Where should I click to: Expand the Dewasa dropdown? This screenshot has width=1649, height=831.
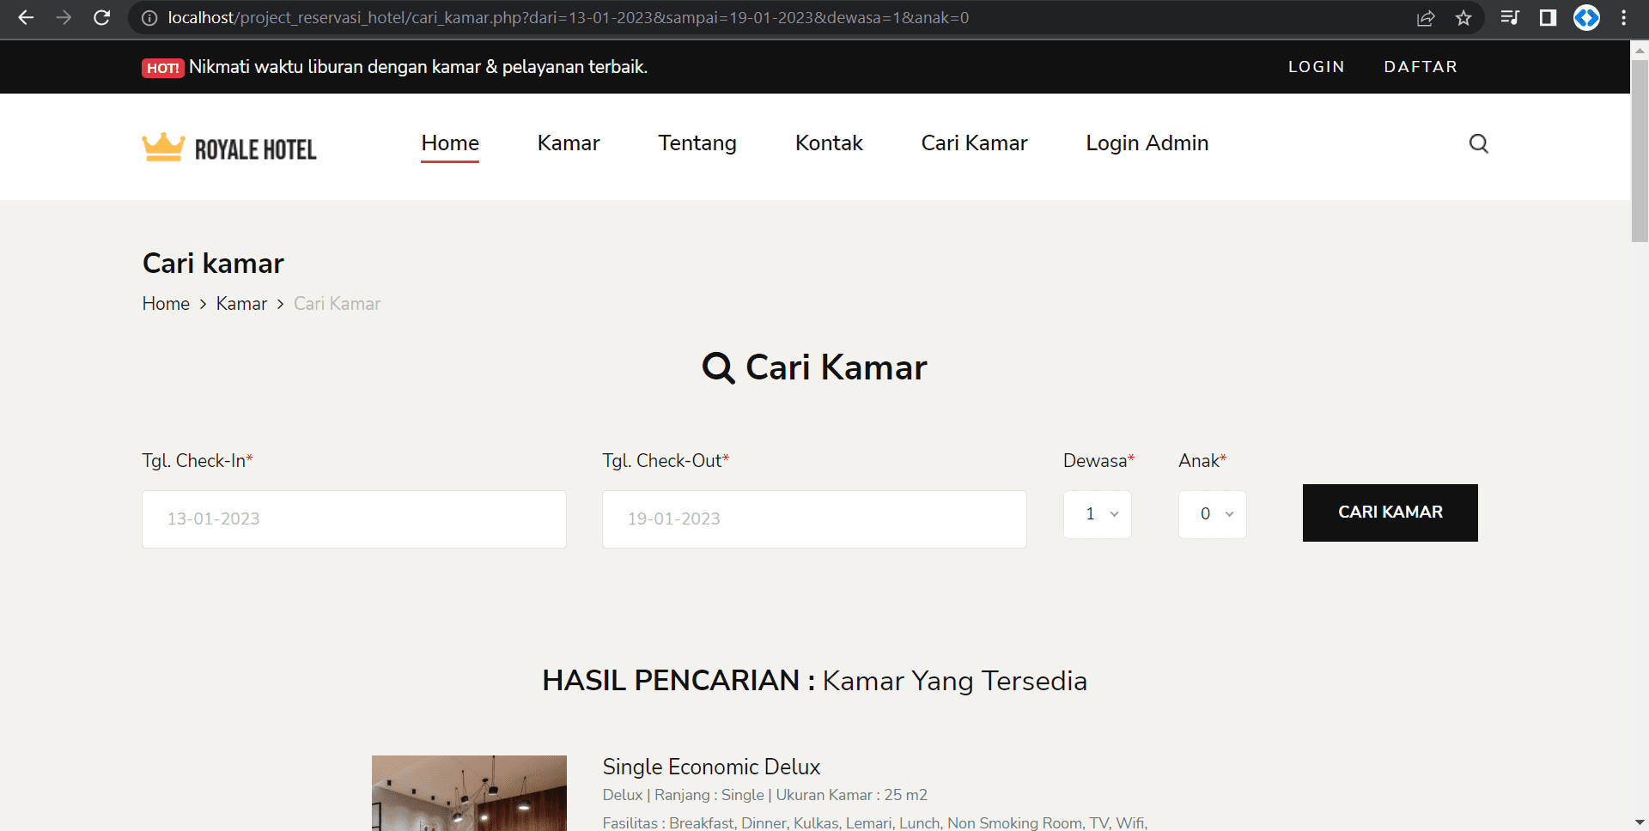coord(1097,514)
